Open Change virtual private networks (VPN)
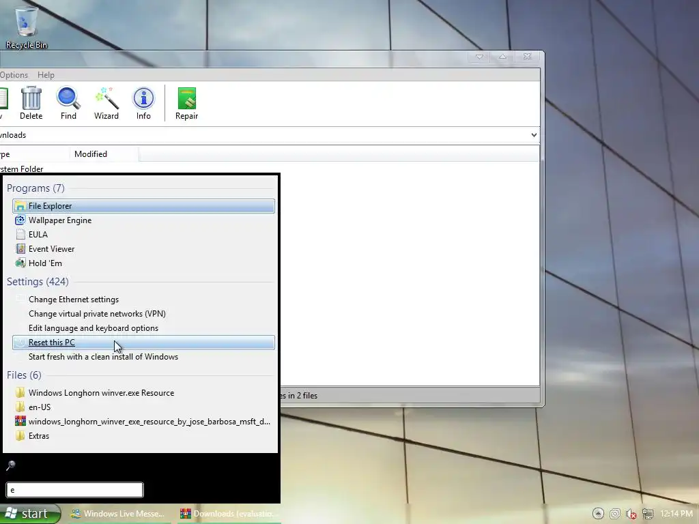 tap(143, 314)
